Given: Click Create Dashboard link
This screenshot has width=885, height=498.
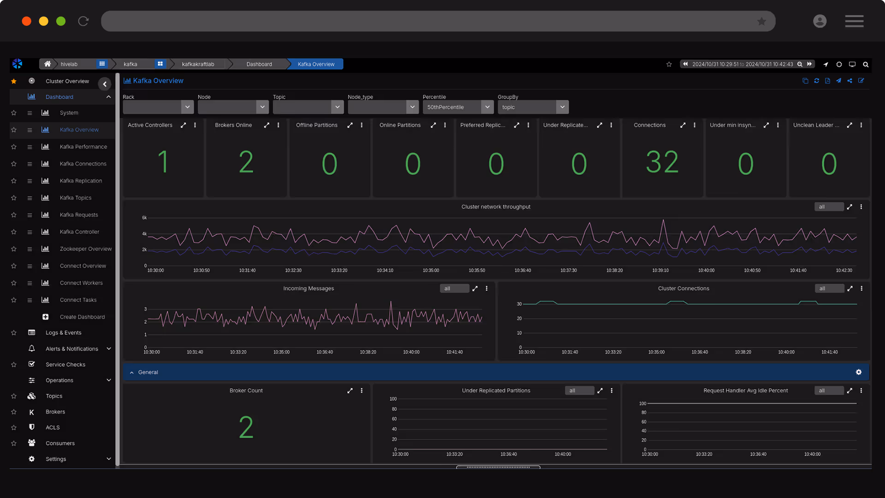Looking at the screenshot, I should (82, 317).
